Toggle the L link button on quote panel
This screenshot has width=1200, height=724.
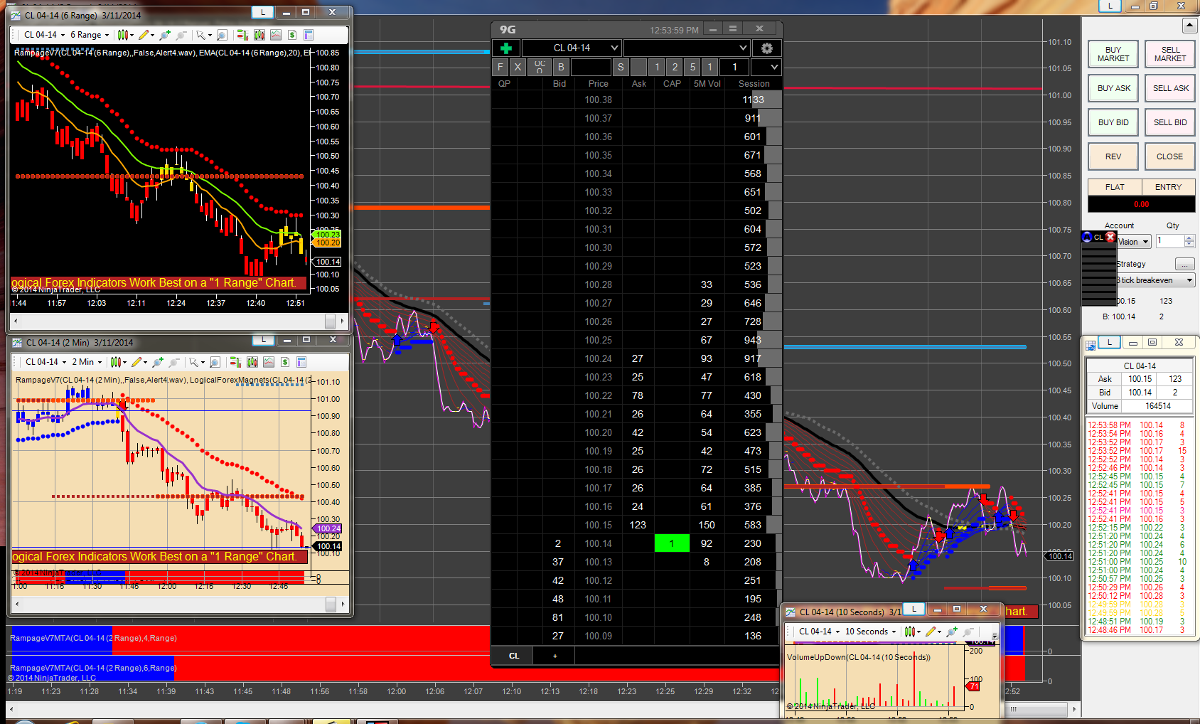click(1109, 342)
